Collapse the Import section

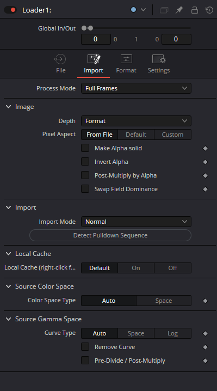point(9,207)
